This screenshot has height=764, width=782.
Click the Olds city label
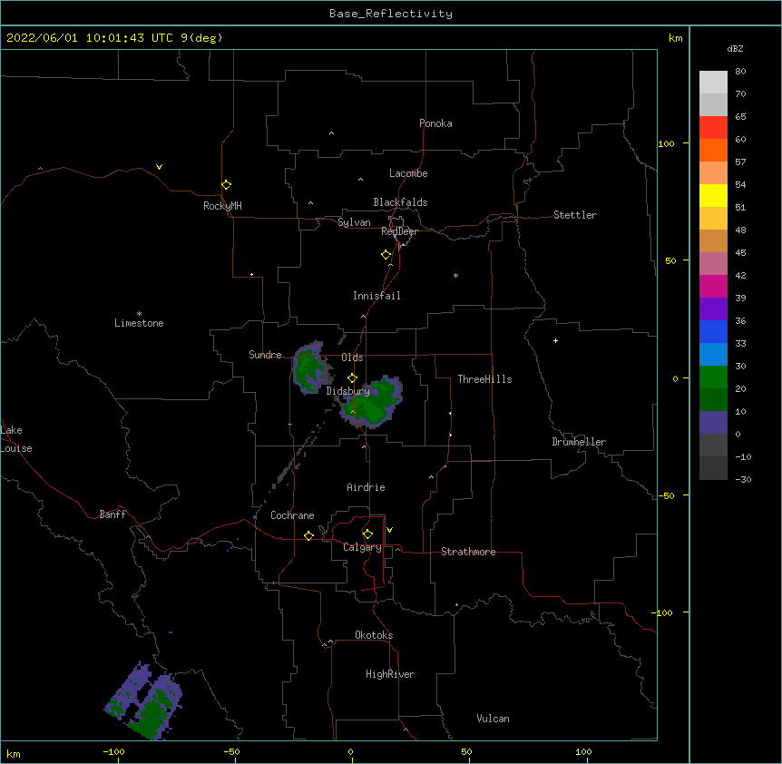point(352,358)
